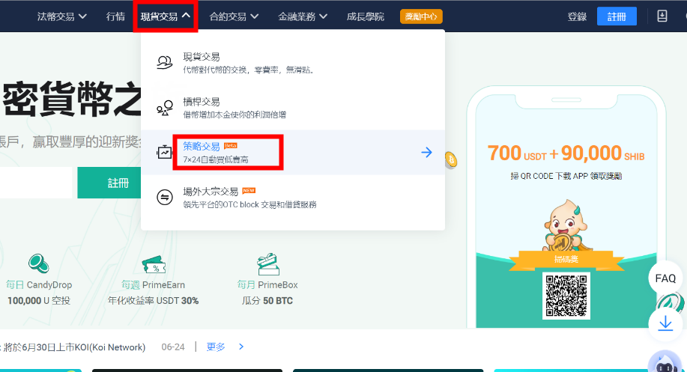The width and height of the screenshot is (687, 372).
Task: Click the 槓桿交易 margin trading icon
Action: (x=164, y=108)
